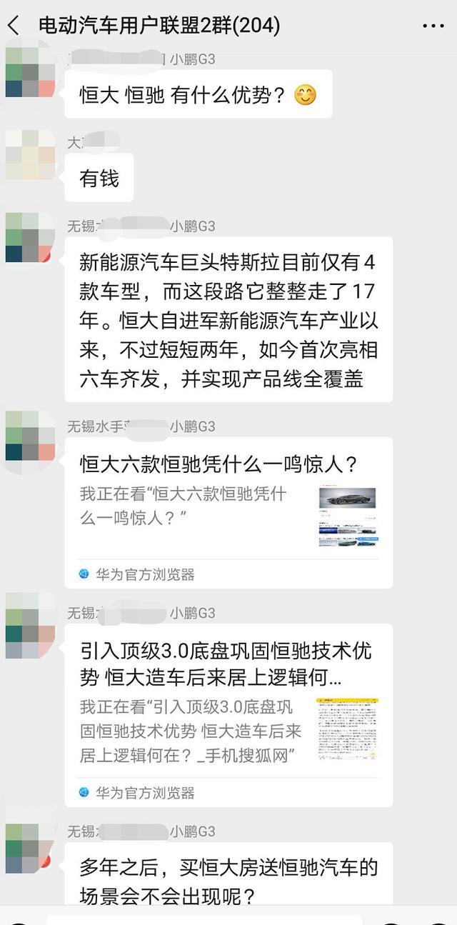The image size is (457, 925).
Task: Tap the car thumbnail in 恒大六款恒驰 card
Action: click(x=348, y=517)
